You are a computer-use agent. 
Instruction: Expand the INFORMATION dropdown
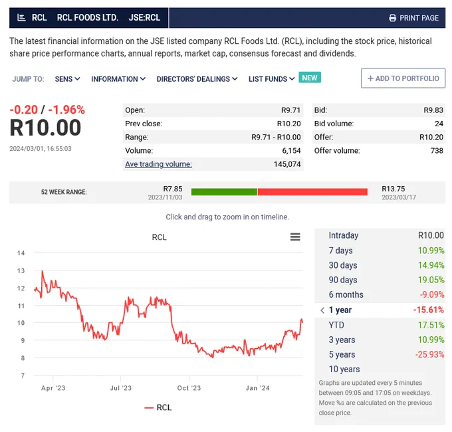118,79
